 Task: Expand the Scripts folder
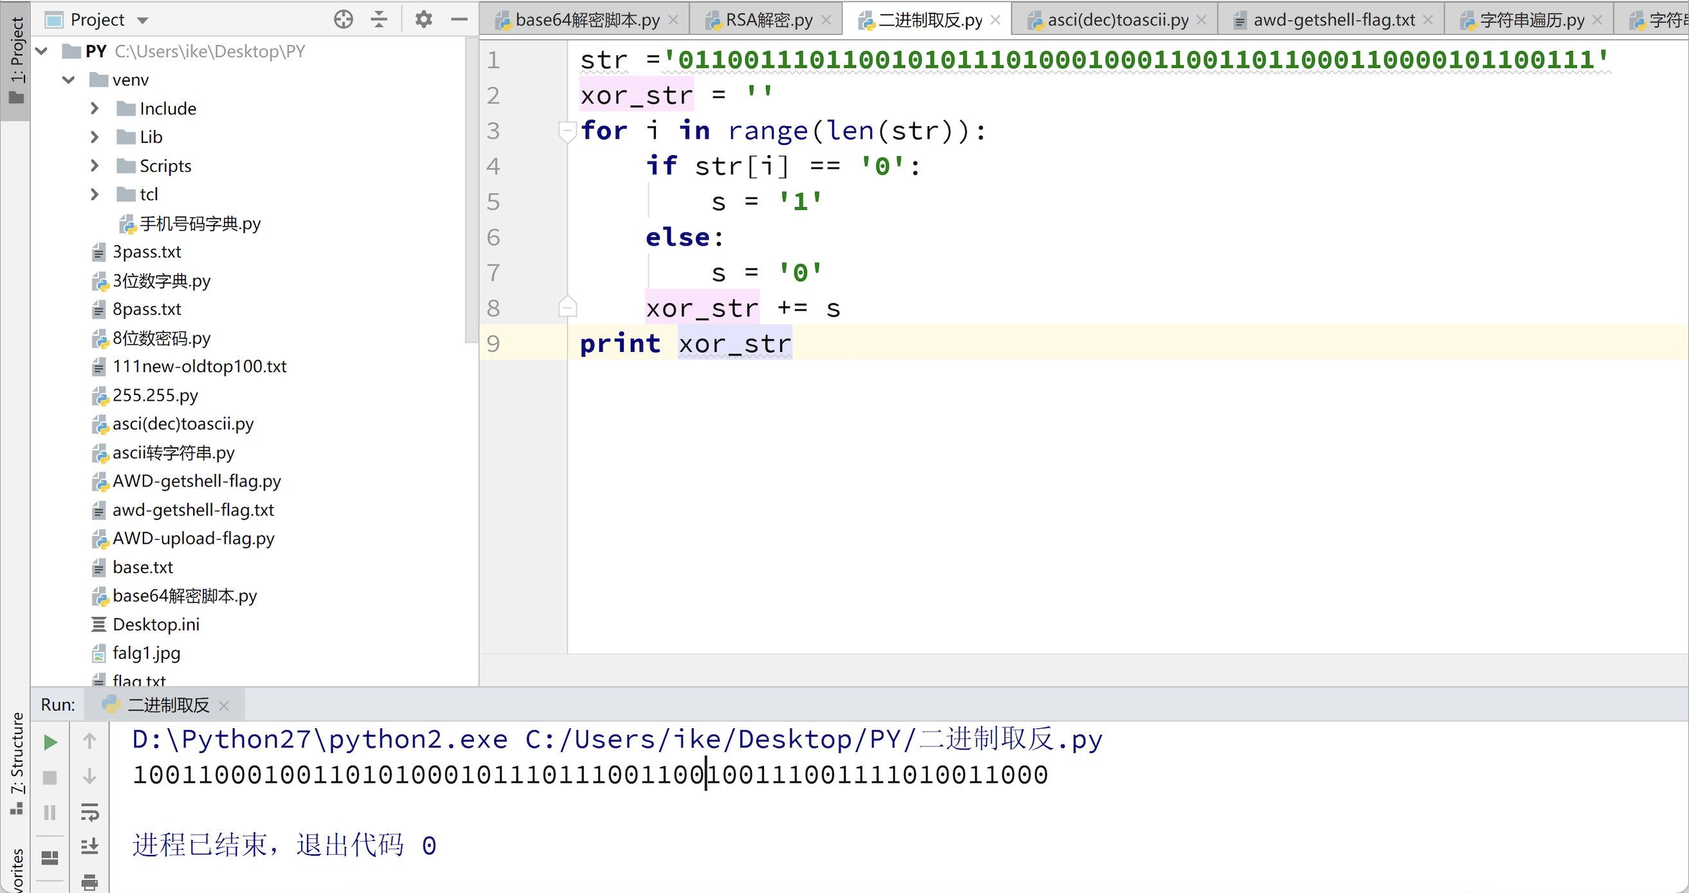[x=95, y=165]
